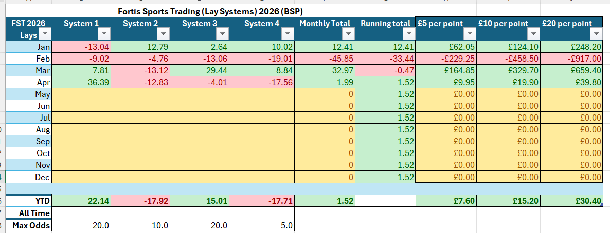Screen dimensions: 610x233
Task: Select the Aug row label cell
Action: (x=29, y=130)
